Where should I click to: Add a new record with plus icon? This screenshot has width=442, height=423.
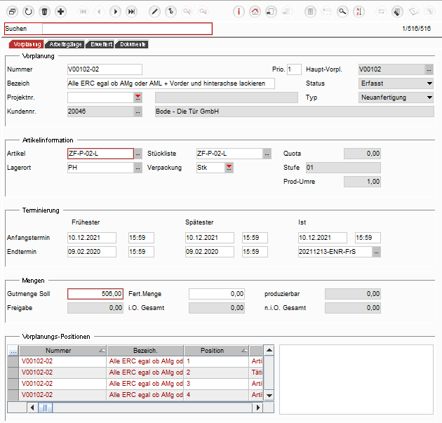tap(60, 11)
